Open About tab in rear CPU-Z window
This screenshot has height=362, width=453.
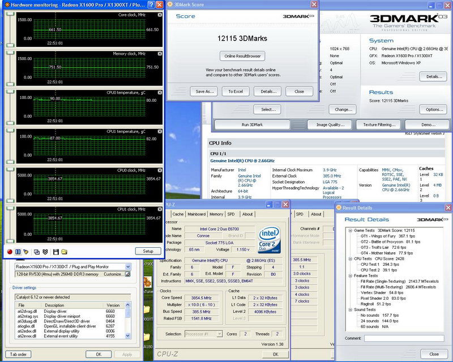pos(316,214)
